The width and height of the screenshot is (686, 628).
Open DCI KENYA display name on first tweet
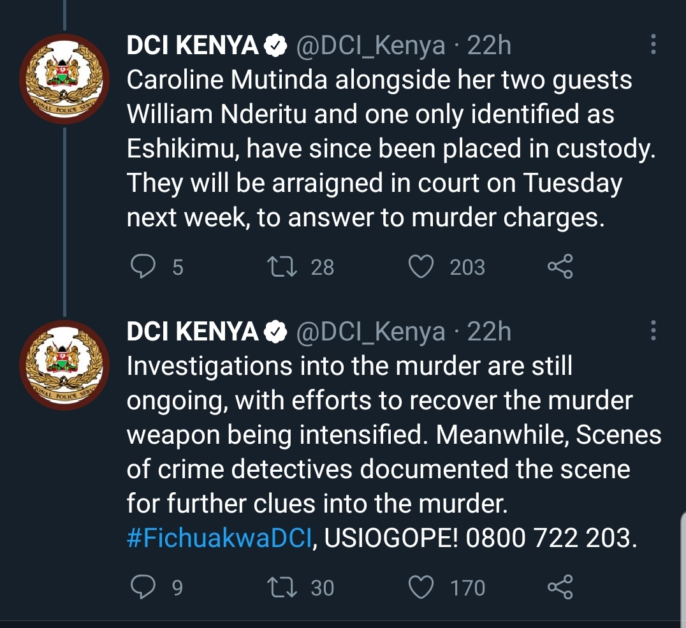(193, 45)
